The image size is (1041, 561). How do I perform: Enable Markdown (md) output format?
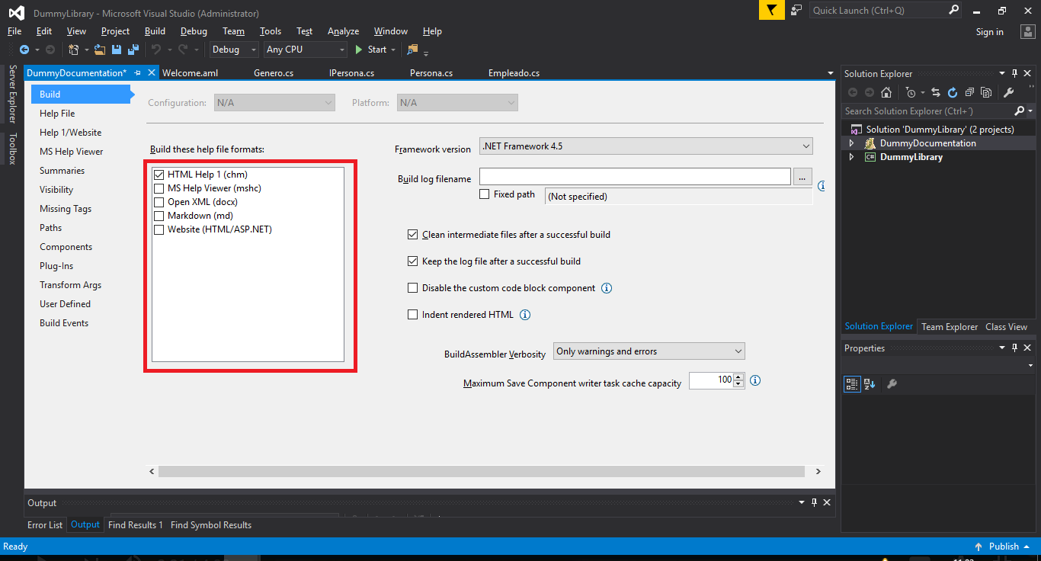(159, 216)
